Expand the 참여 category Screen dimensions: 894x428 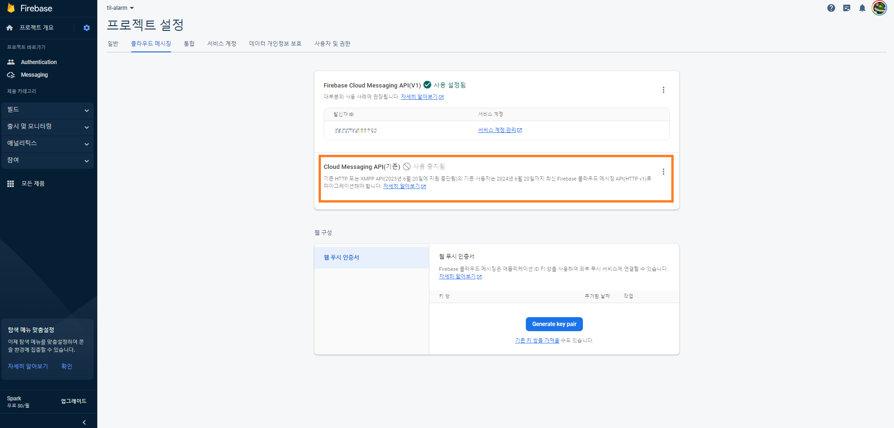click(48, 160)
